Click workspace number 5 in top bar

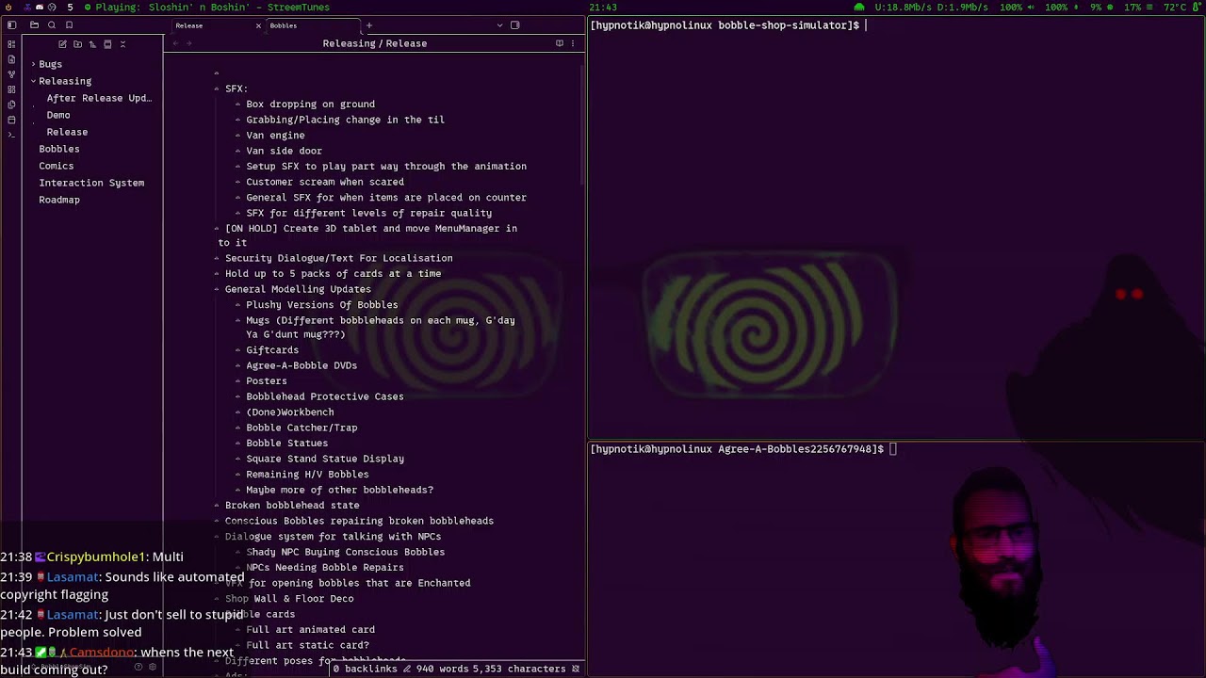pyautogui.click(x=70, y=7)
